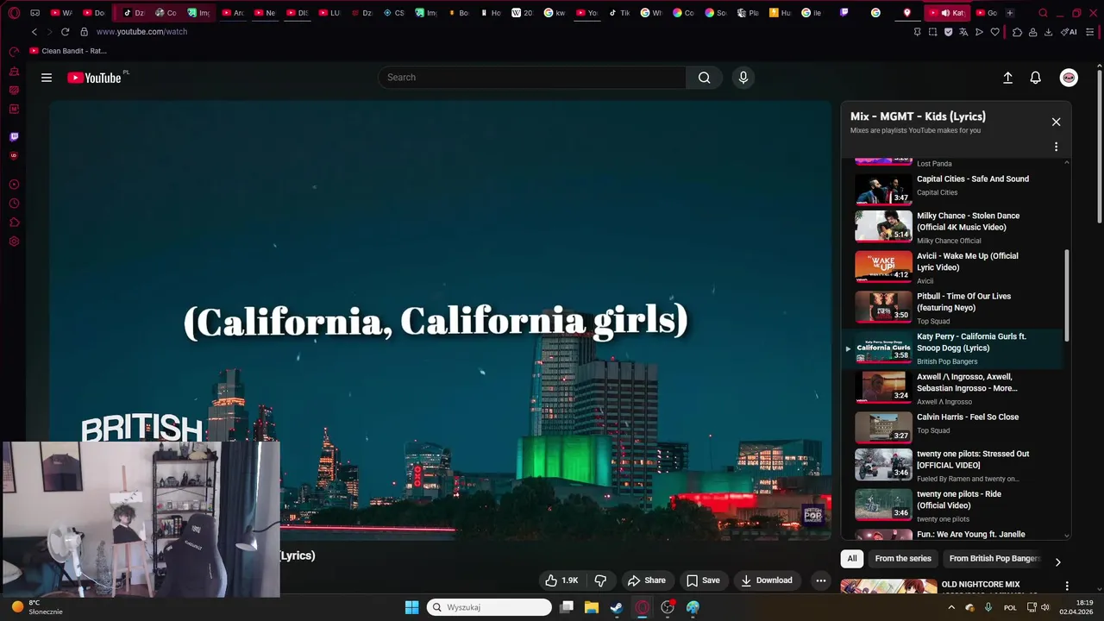Screen dimensions: 1104x621
Task: Take a snapshot with the capture icon
Action: pos(932,32)
